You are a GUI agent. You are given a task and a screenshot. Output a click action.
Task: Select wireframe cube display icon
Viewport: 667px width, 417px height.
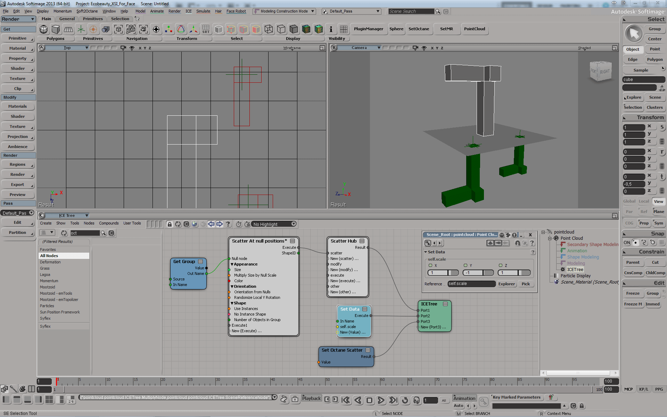click(x=269, y=29)
